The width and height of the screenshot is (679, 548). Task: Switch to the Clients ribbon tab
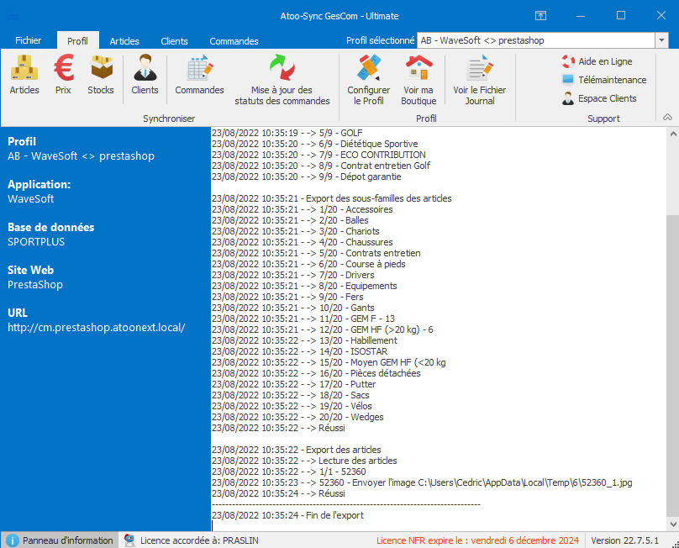pyautogui.click(x=175, y=41)
